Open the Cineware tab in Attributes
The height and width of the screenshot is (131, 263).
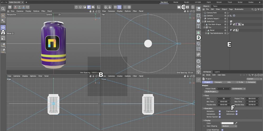coord(218,82)
